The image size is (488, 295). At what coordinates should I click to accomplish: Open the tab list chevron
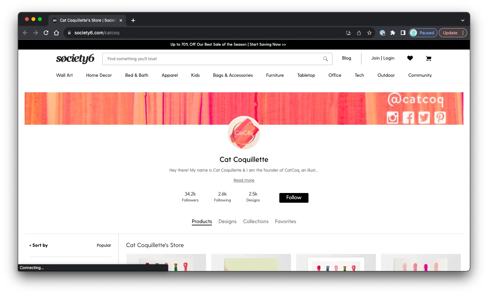tap(463, 20)
